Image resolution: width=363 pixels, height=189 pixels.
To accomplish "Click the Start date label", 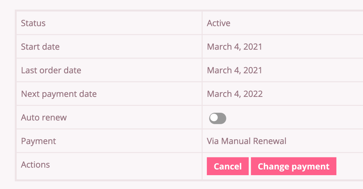I will pyautogui.click(x=40, y=47).
